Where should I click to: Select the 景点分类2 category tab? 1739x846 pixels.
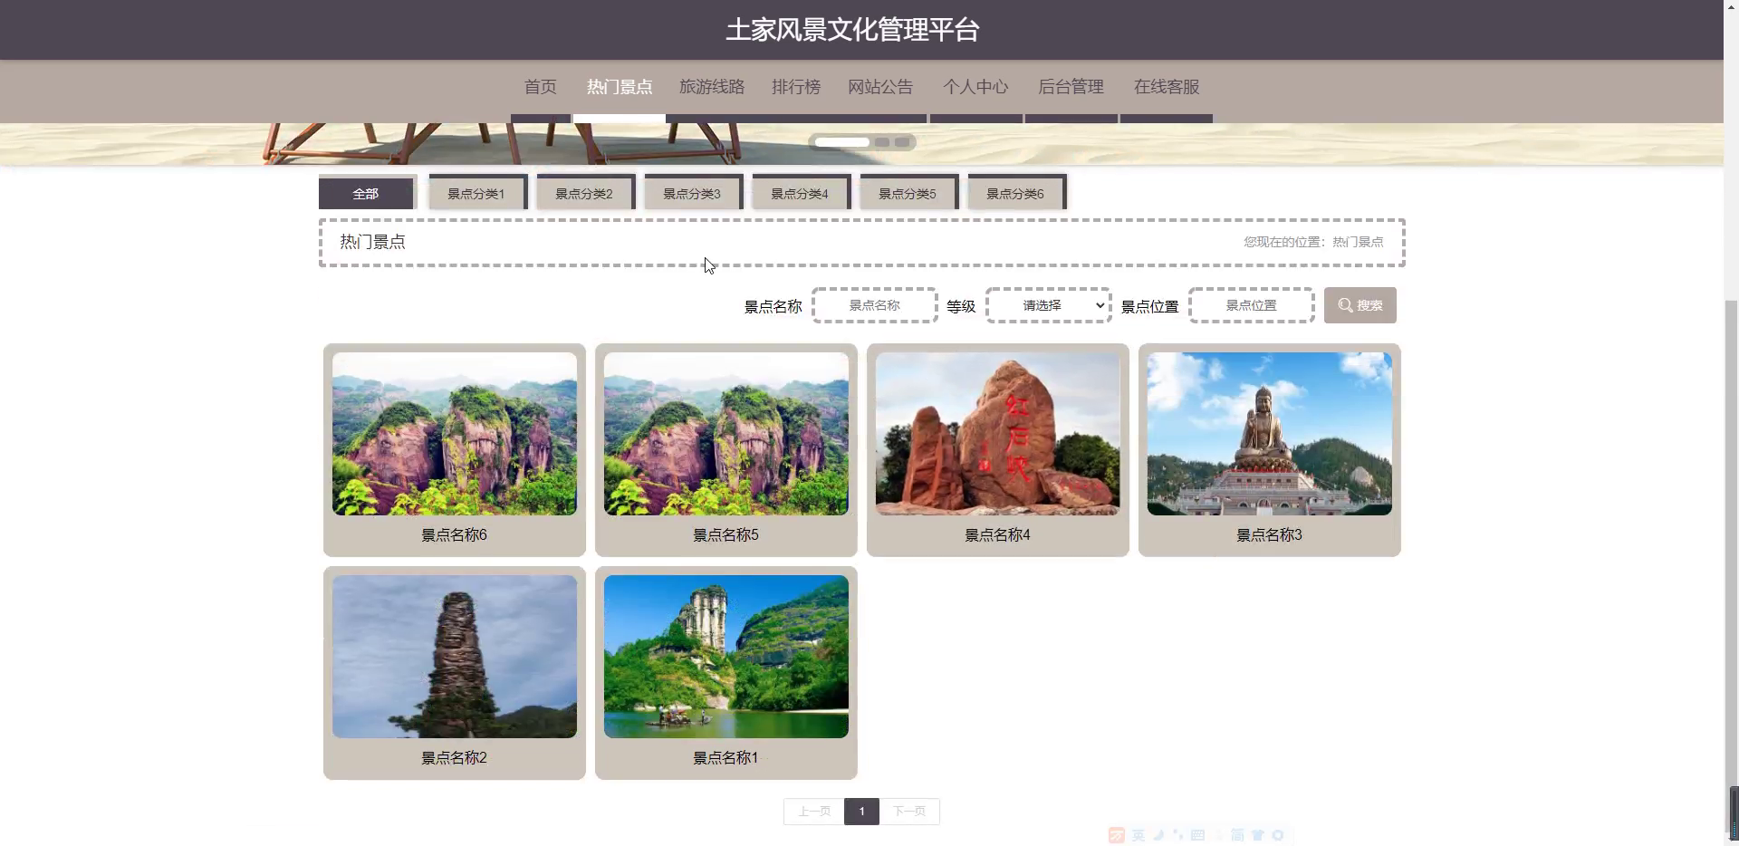pos(584,193)
